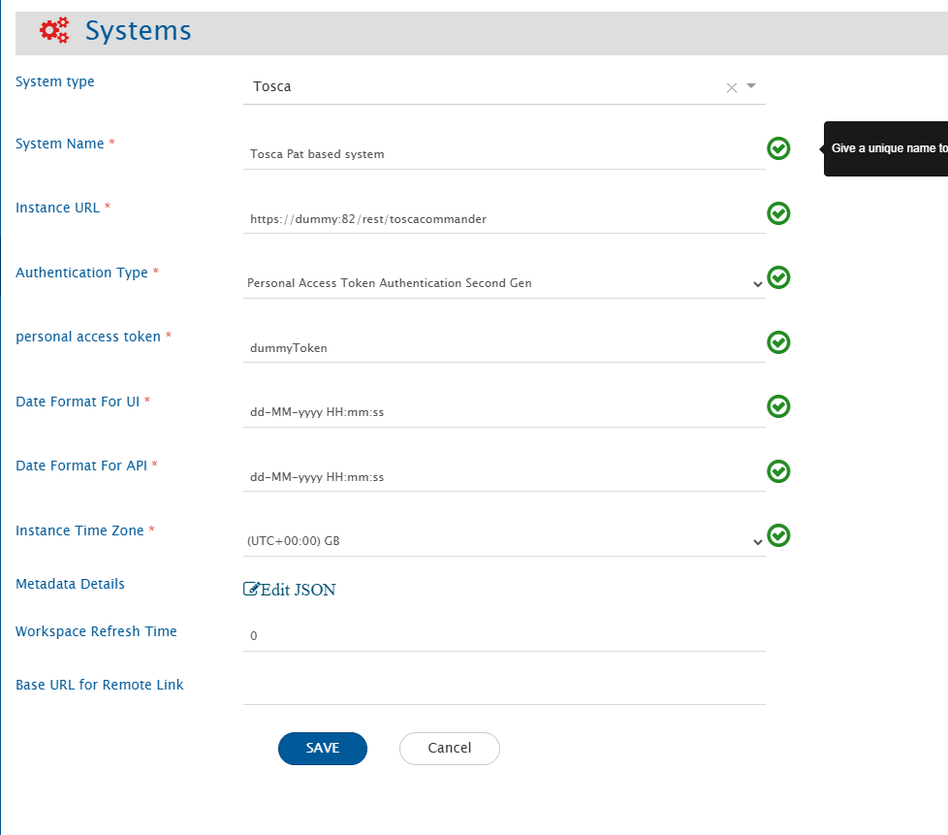Click the green checkmark beside personal access token

point(778,342)
